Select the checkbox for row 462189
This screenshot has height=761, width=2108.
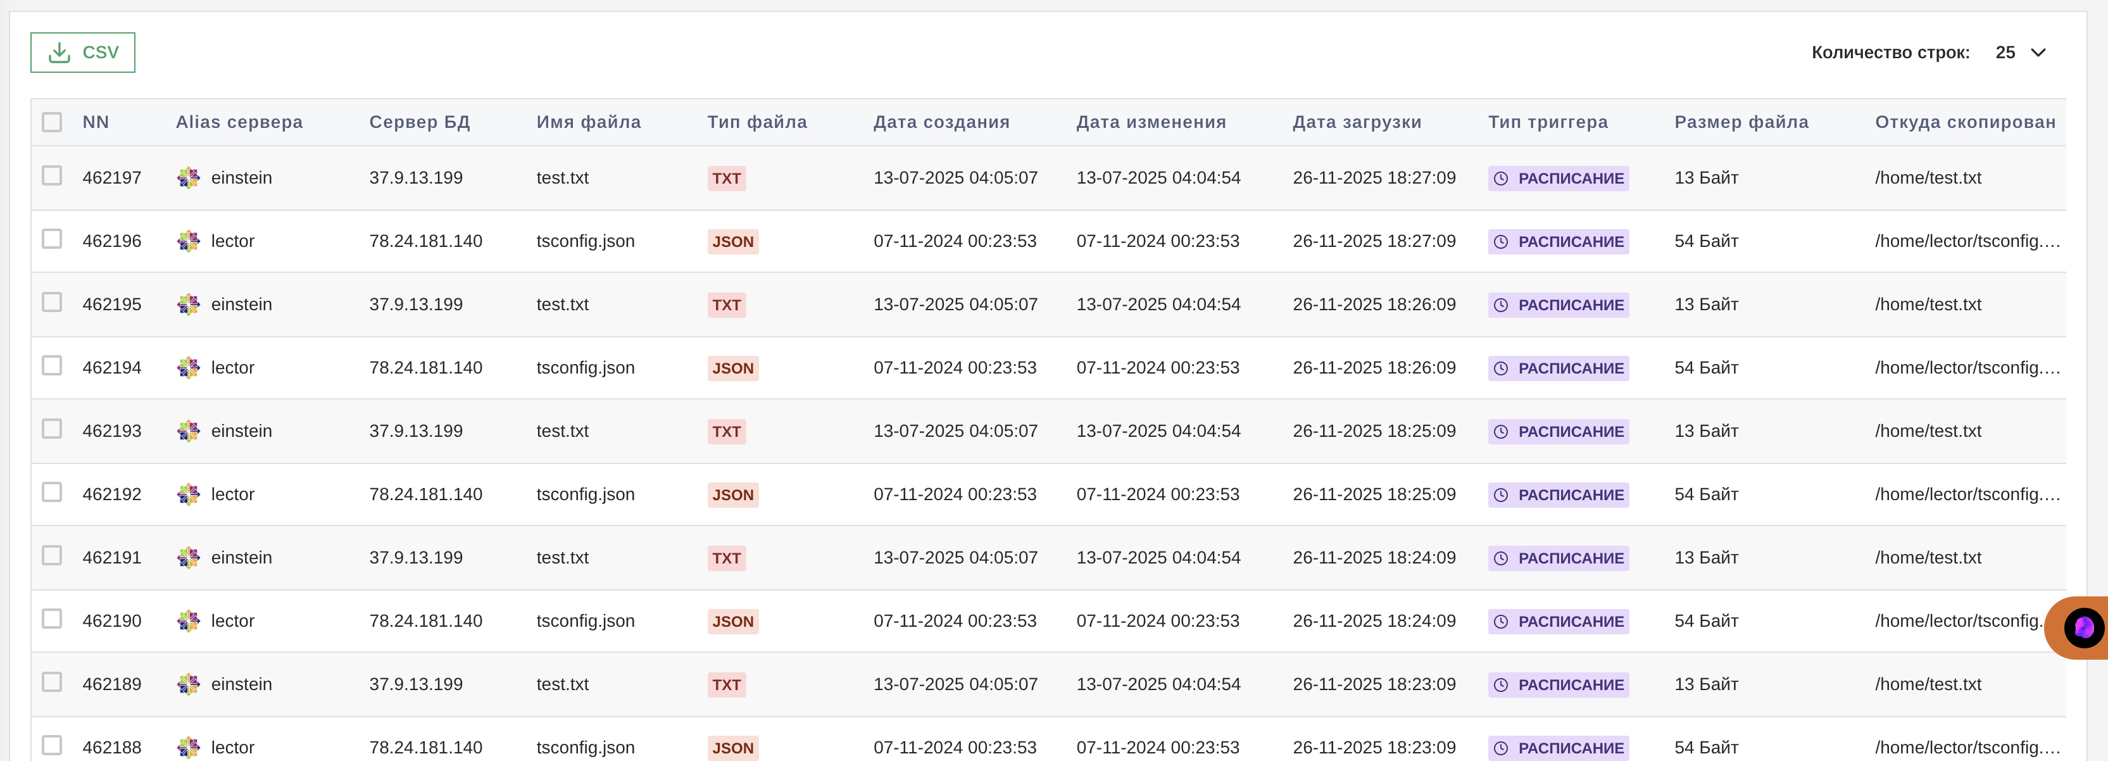(51, 682)
